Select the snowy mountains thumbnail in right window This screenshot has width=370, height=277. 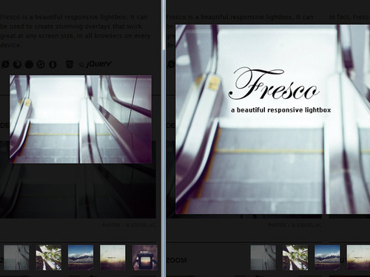click(327, 258)
